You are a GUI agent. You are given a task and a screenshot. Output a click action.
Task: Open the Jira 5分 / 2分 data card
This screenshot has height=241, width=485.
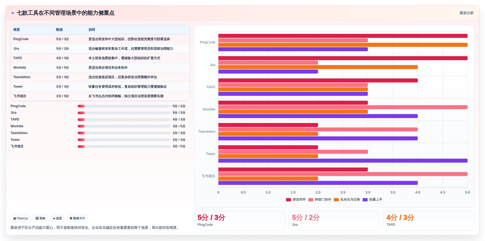pyautogui.click(x=334, y=220)
